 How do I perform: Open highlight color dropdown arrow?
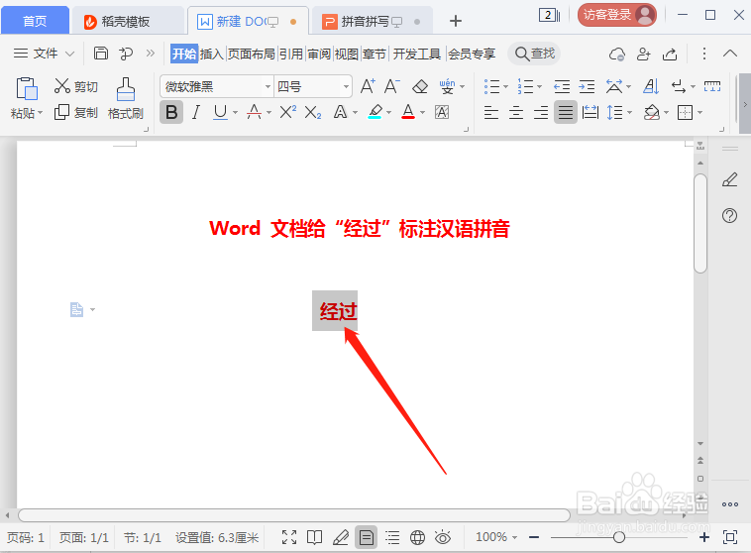coord(388,113)
